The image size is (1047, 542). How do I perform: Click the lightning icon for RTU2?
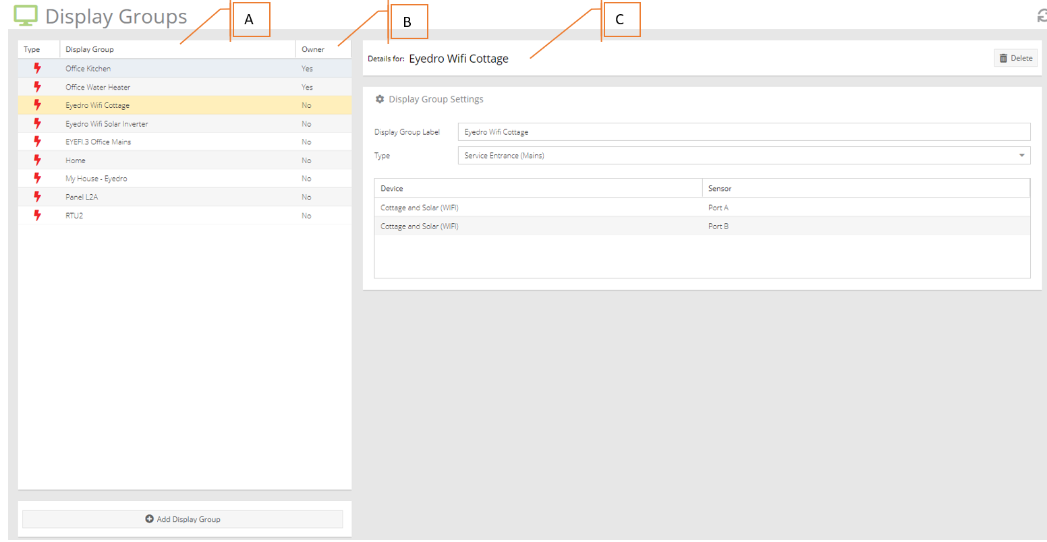pos(37,216)
